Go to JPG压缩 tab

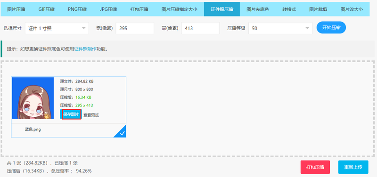coord(108,9)
